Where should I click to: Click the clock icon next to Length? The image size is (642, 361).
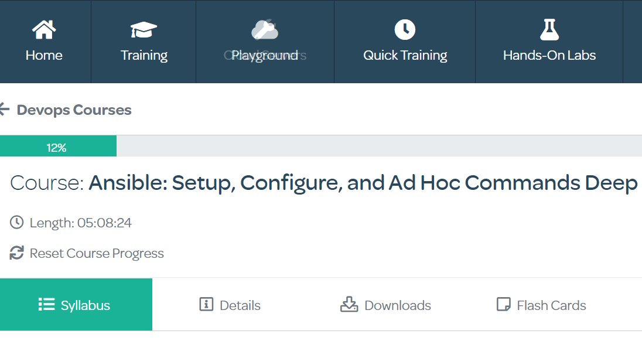(17, 222)
